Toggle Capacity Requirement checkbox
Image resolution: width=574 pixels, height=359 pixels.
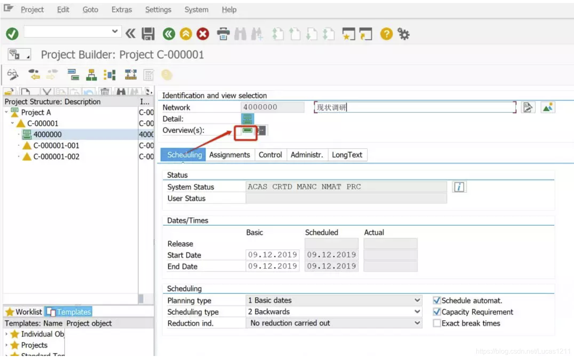click(x=437, y=312)
